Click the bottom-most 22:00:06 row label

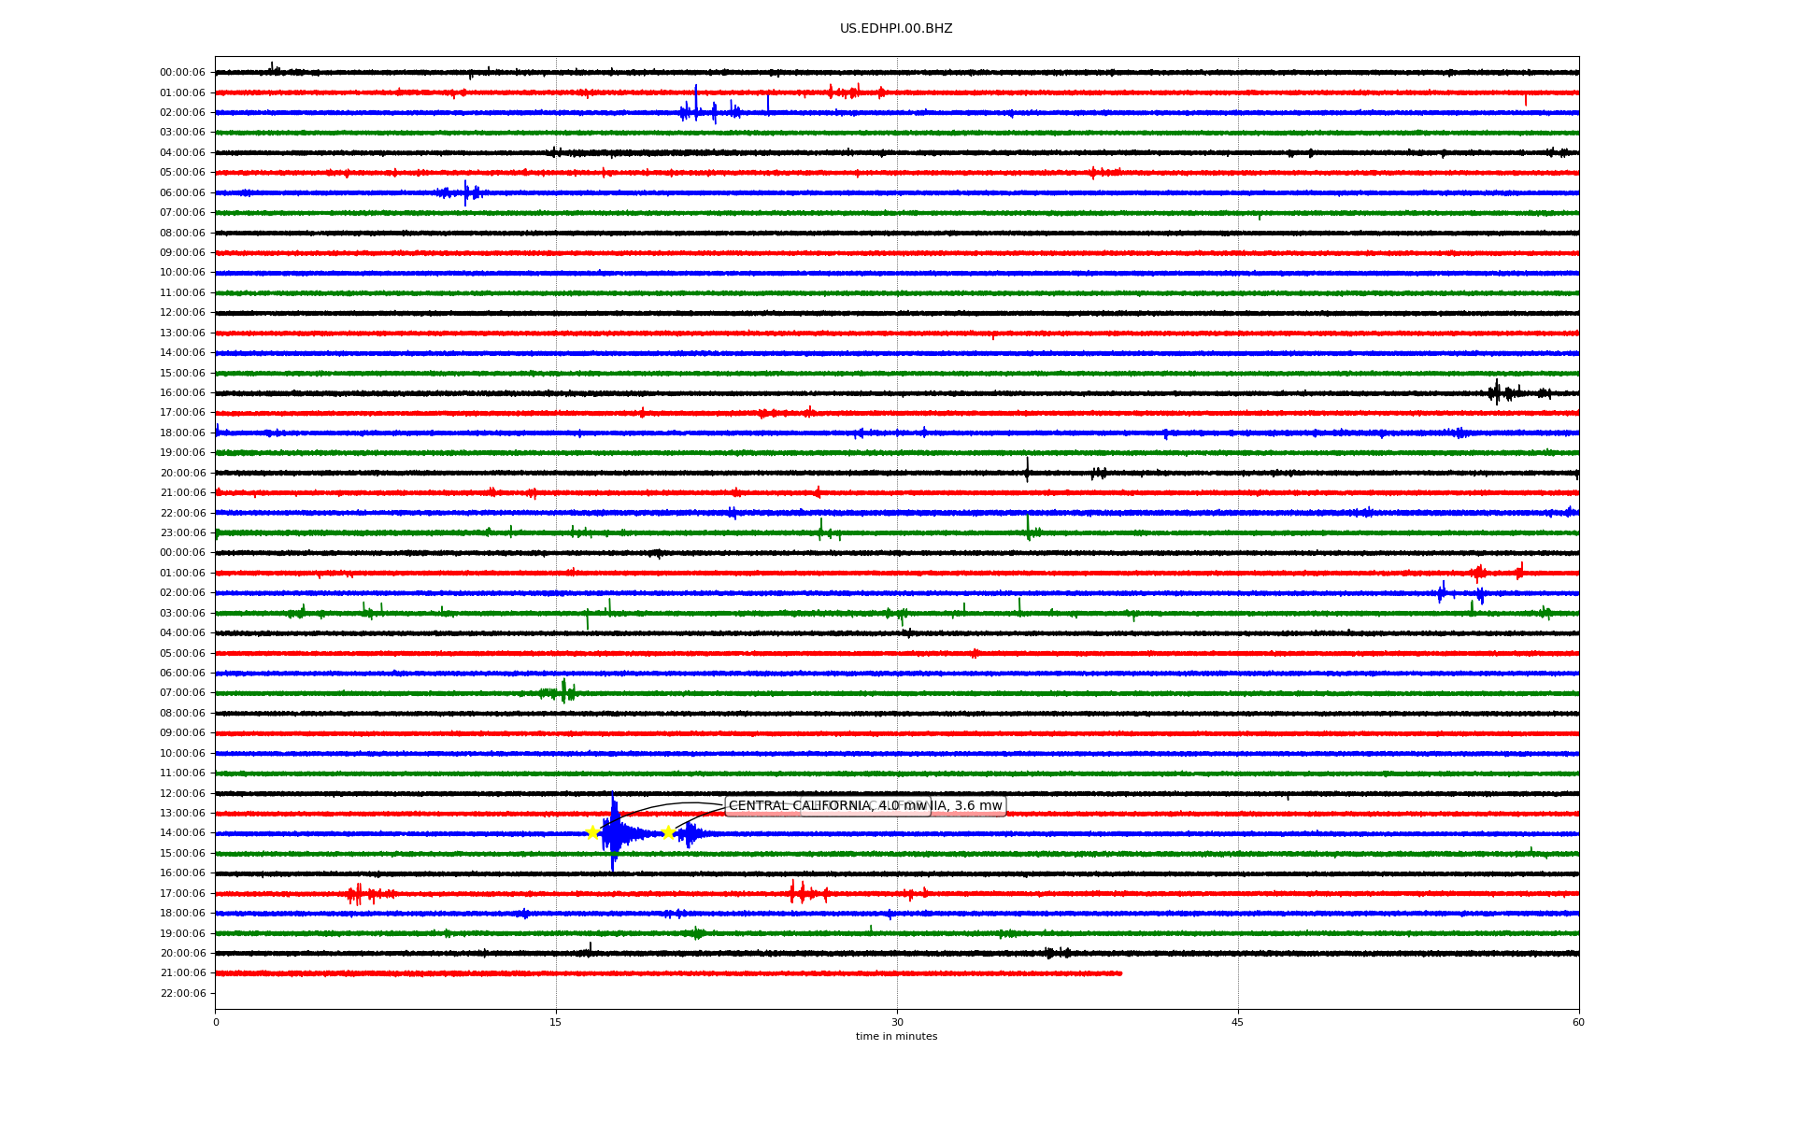point(182,993)
